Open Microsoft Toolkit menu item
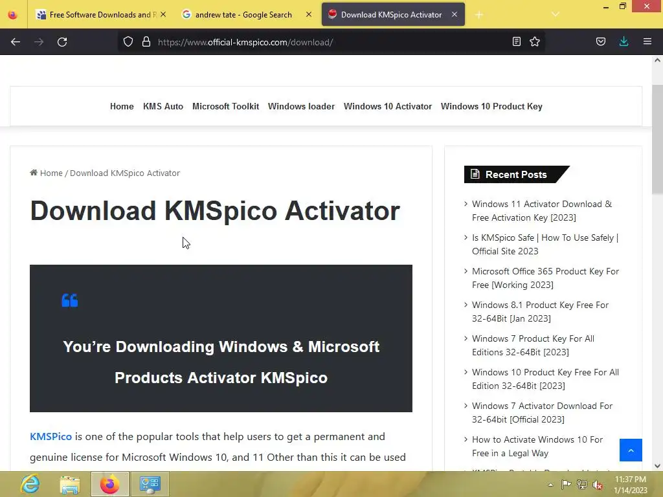The image size is (663, 497). click(x=226, y=107)
